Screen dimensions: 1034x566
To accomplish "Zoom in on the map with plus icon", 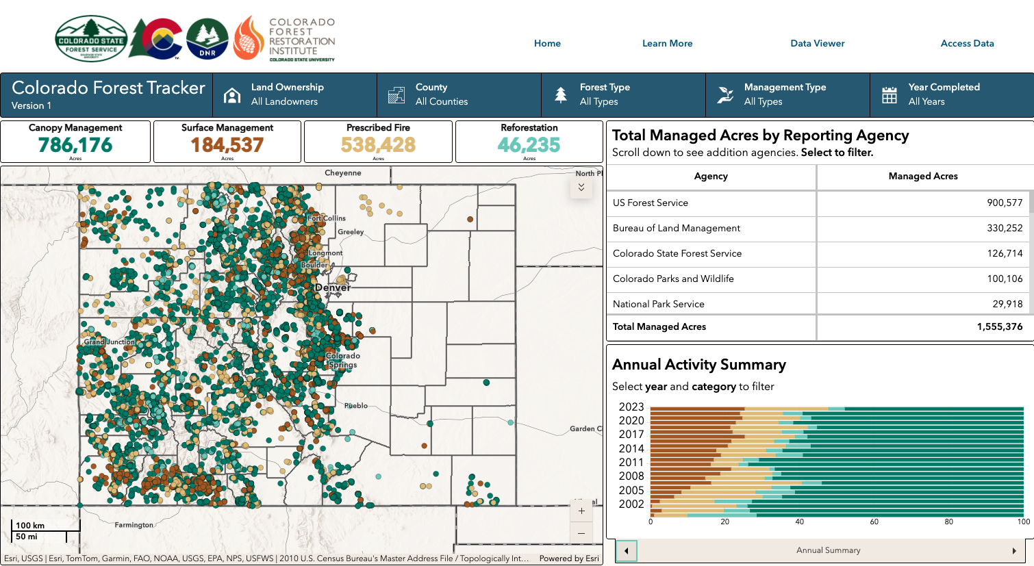I will click(x=580, y=510).
